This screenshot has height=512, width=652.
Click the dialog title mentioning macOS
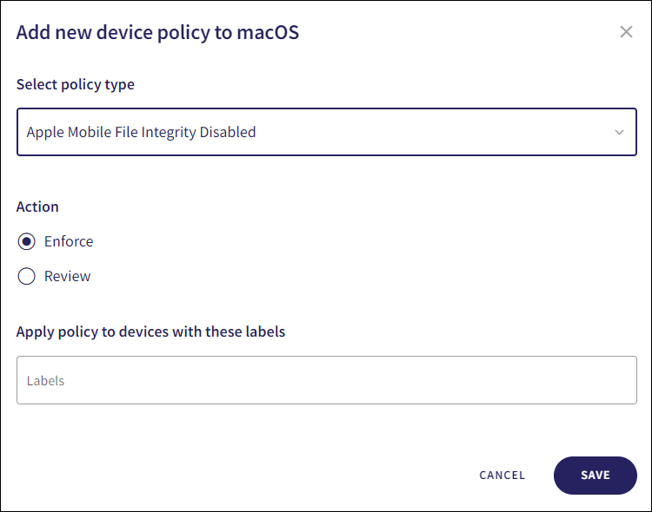coord(158,33)
